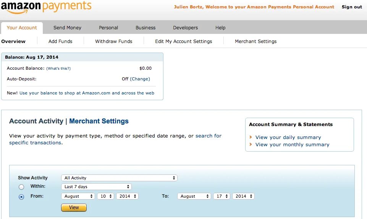This screenshot has height=219, width=367.
Task: Click the Account Summary & Statements title
Action: click(x=291, y=125)
